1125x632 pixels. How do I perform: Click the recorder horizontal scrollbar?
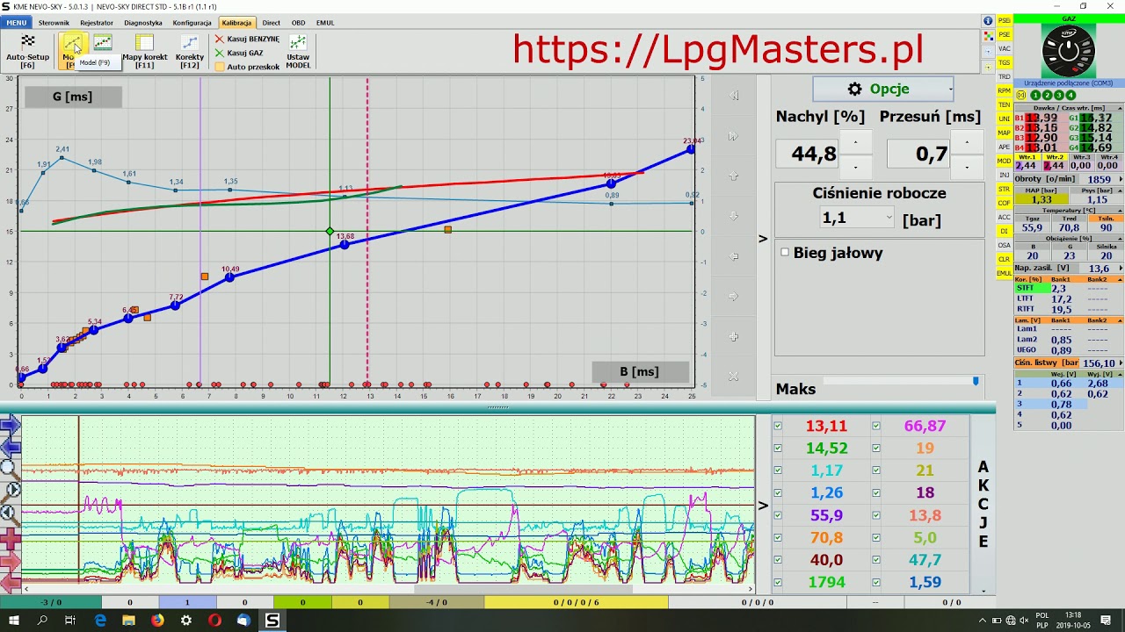coord(387,589)
